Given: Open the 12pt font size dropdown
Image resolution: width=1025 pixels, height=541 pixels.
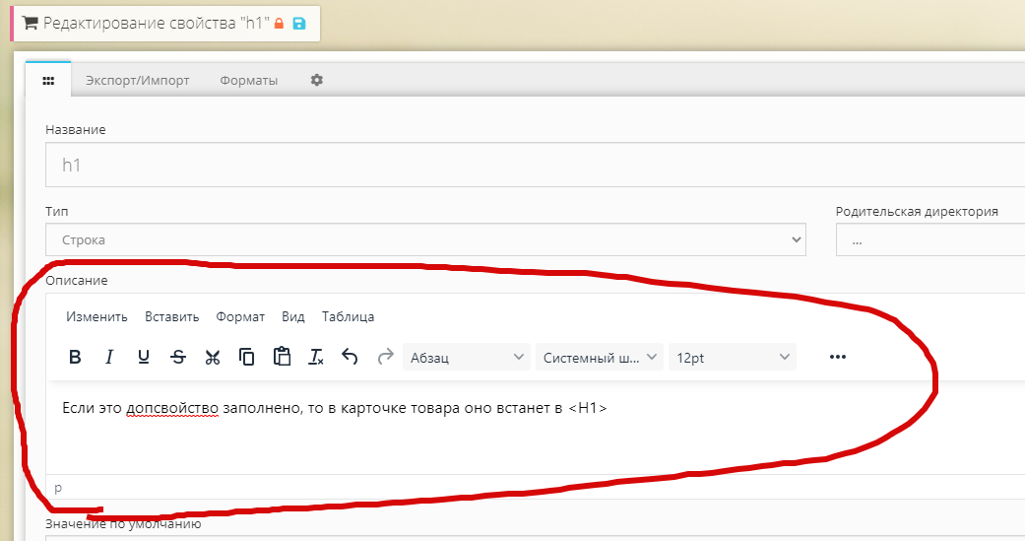Looking at the screenshot, I should click(x=733, y=357).
